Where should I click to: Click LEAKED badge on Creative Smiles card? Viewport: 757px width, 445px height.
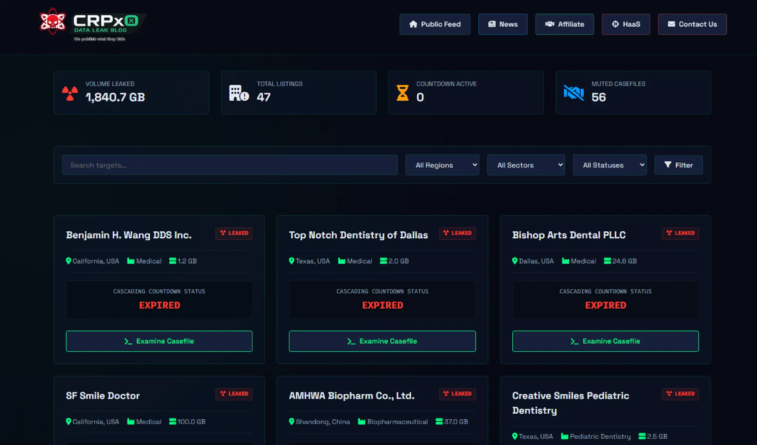(680, 394)
